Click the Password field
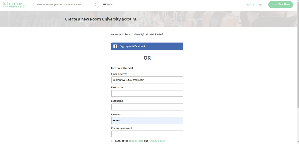The image size is (299, 144). (x=147, y=120)
